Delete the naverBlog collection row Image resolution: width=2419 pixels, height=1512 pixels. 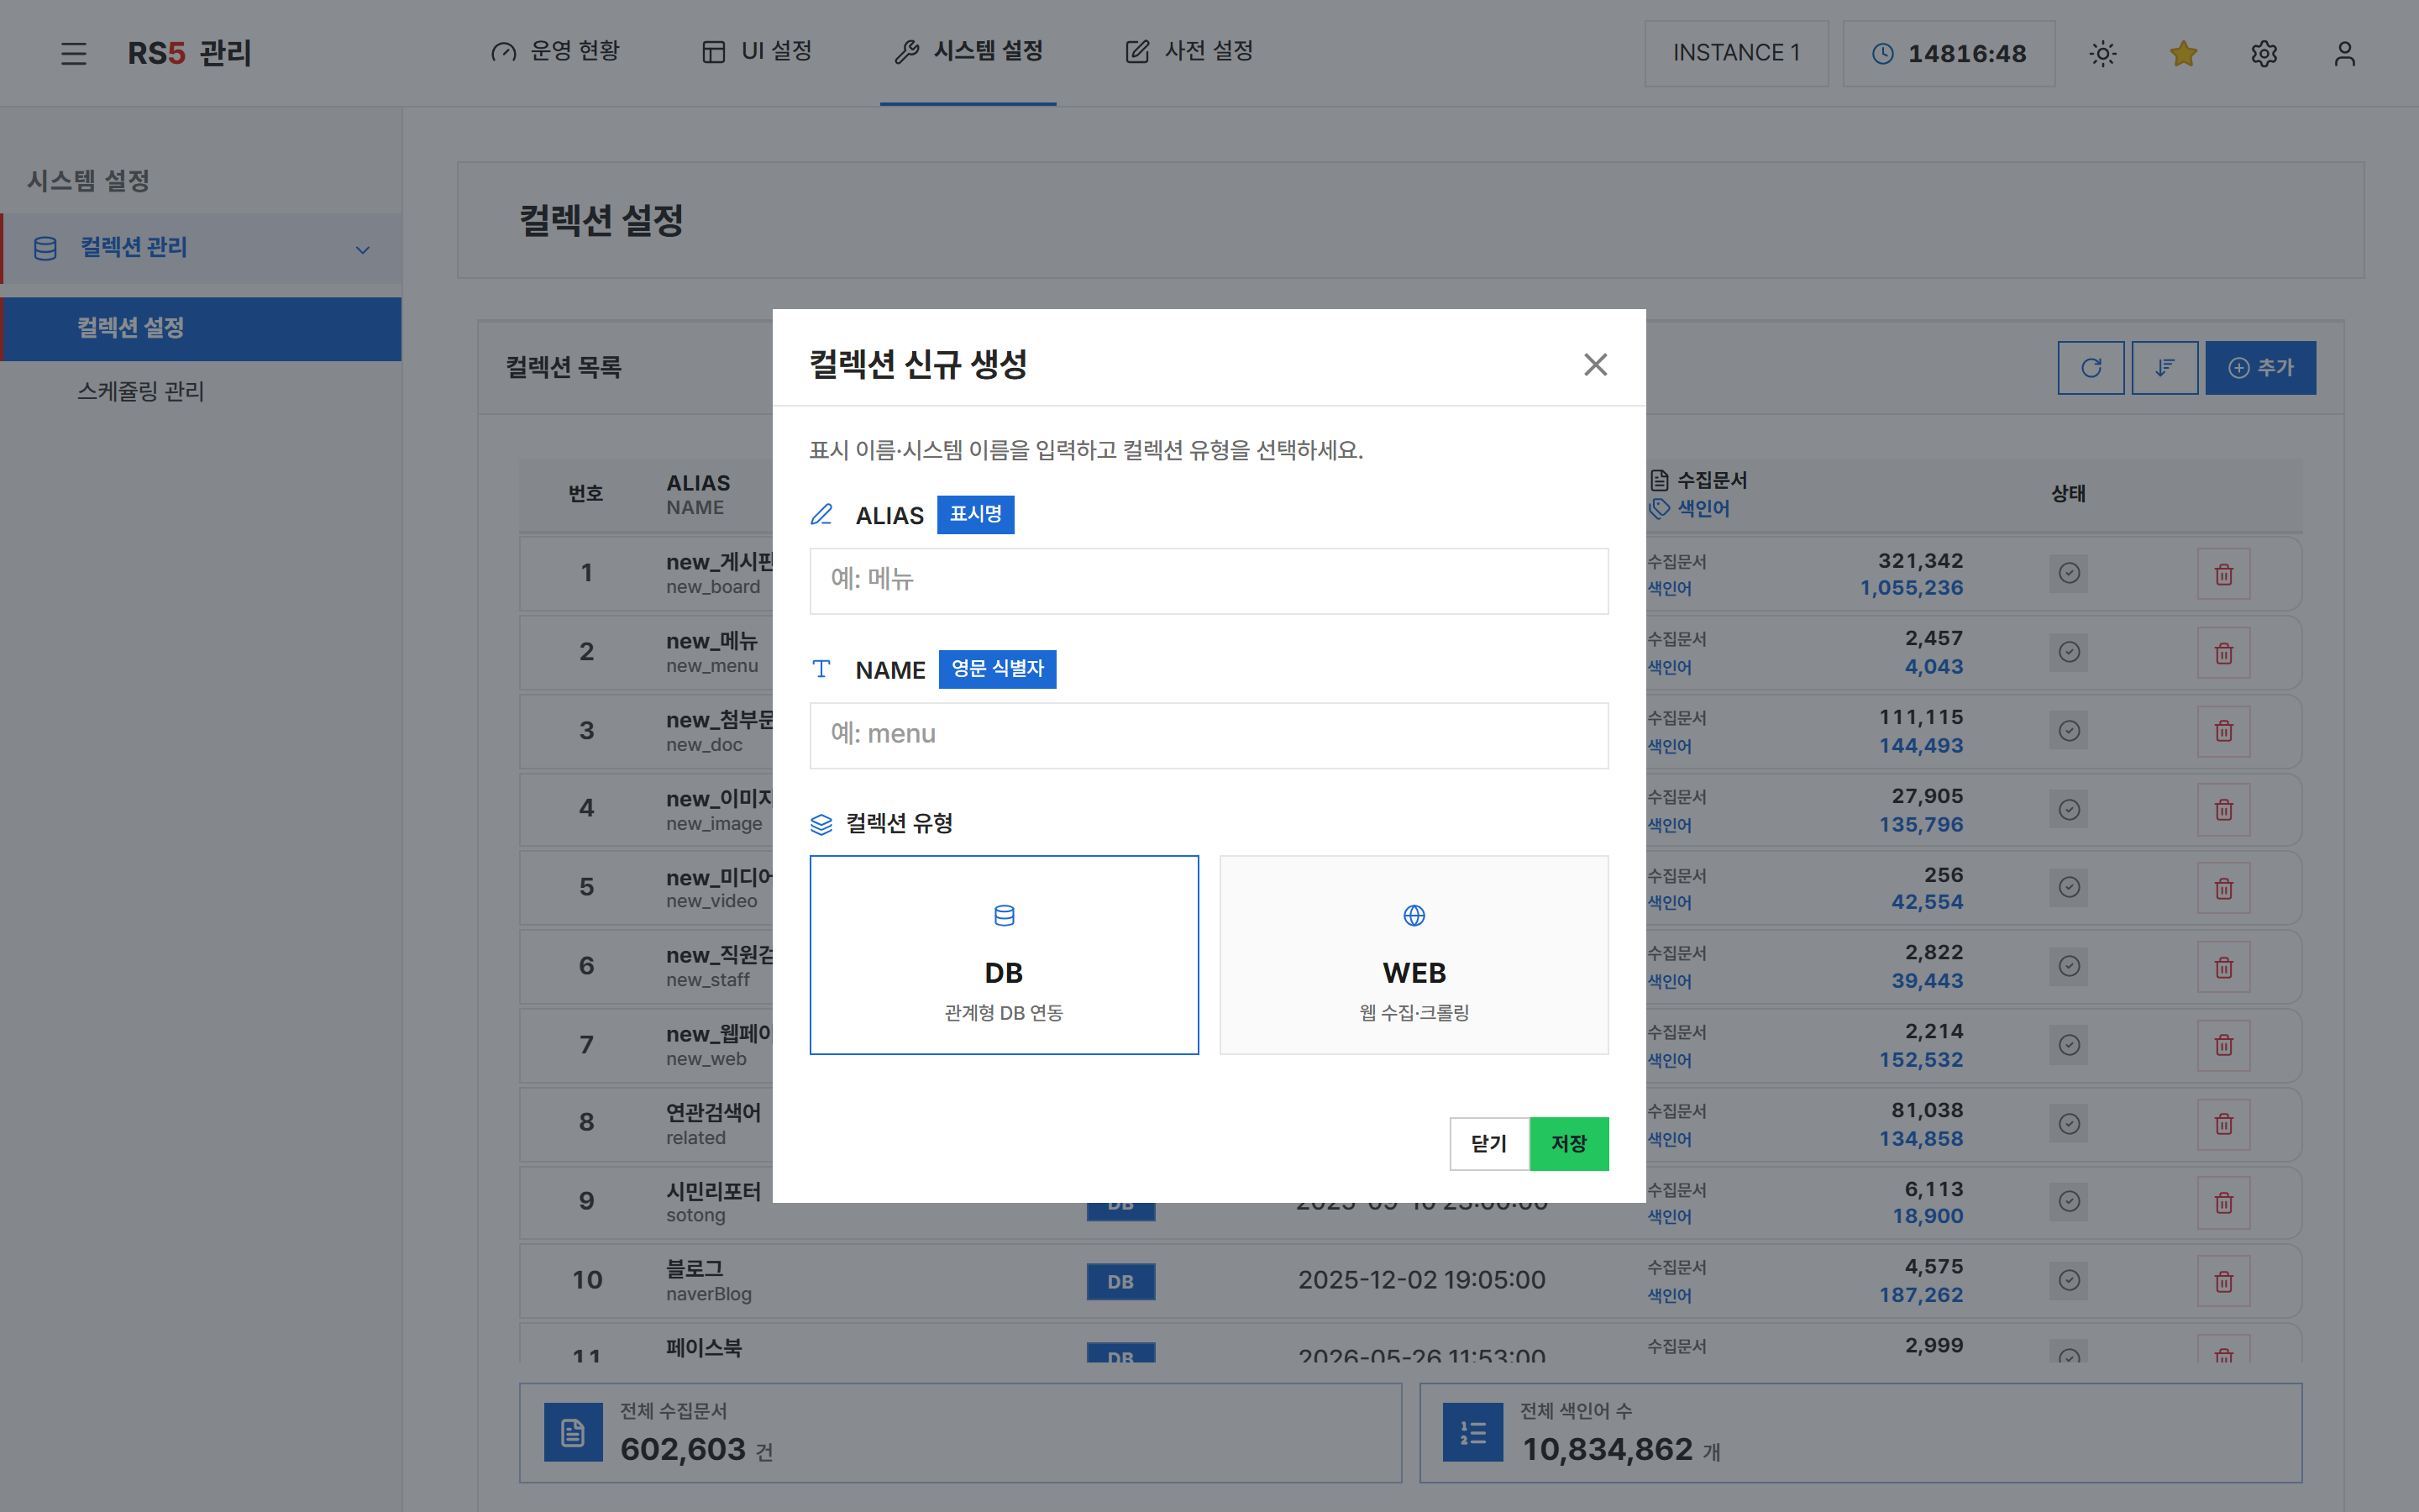click(2223, 1281)
